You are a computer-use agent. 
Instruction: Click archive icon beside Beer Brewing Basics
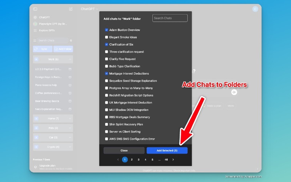pyautogui.click(x=70, y=101)
